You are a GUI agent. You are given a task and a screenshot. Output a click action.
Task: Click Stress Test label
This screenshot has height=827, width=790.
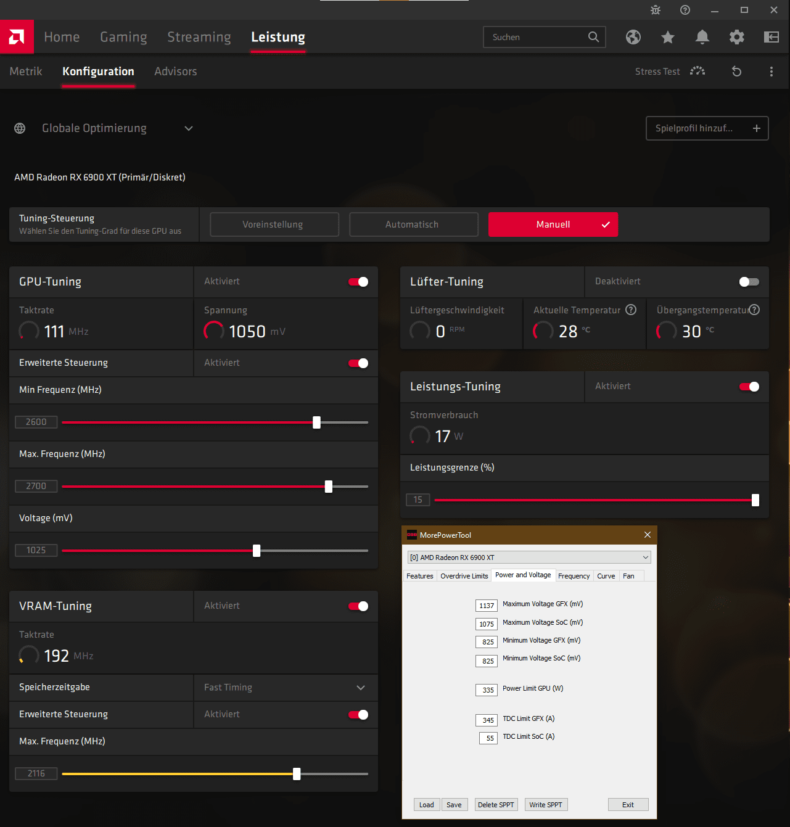coord(657,72)
